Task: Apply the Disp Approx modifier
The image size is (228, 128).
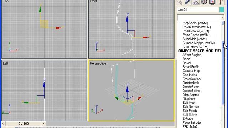Action: coord(191,95)
